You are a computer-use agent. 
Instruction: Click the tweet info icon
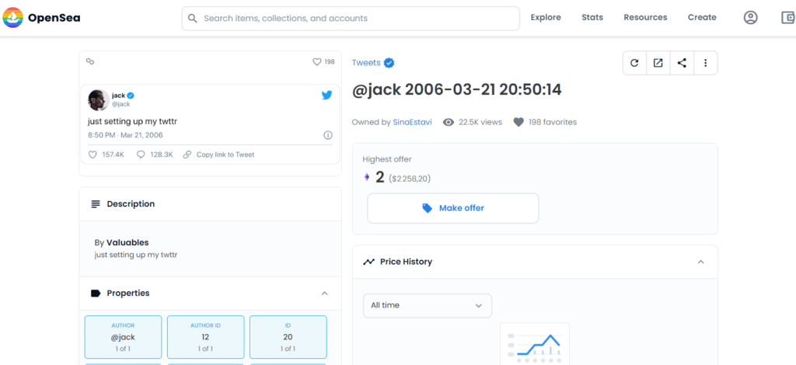coord(328,135)
